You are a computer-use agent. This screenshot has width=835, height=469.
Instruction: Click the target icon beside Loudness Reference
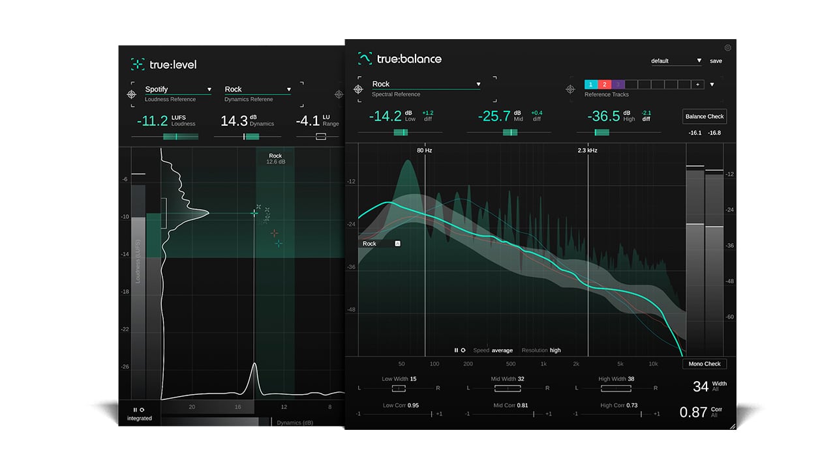coord(131,94)
